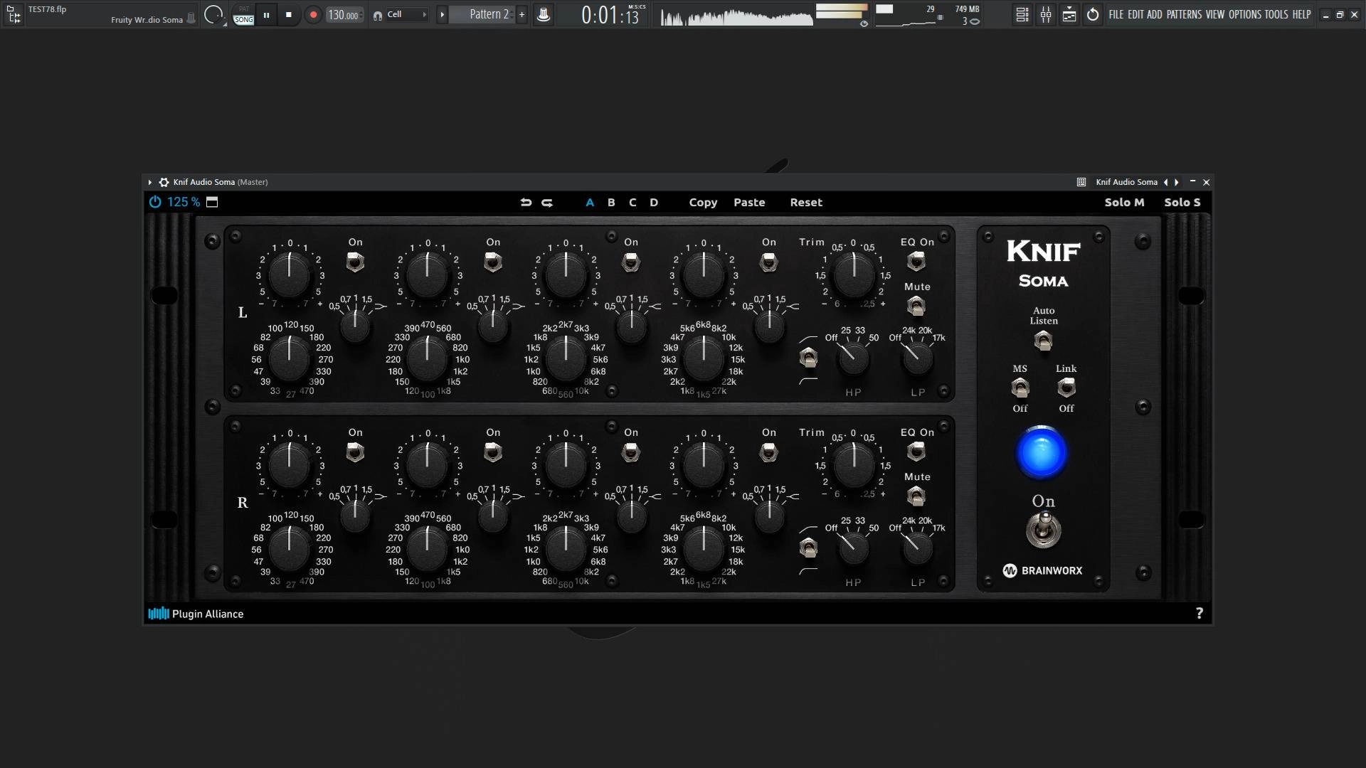
Task: Click the Brainworx logo
Action: pyautogui.click(x=1042, y=570)
